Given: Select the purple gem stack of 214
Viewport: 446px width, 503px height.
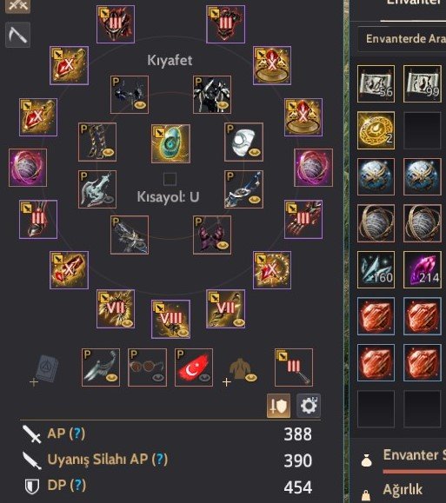Looking at the screenshot, I should click(423, 270).
